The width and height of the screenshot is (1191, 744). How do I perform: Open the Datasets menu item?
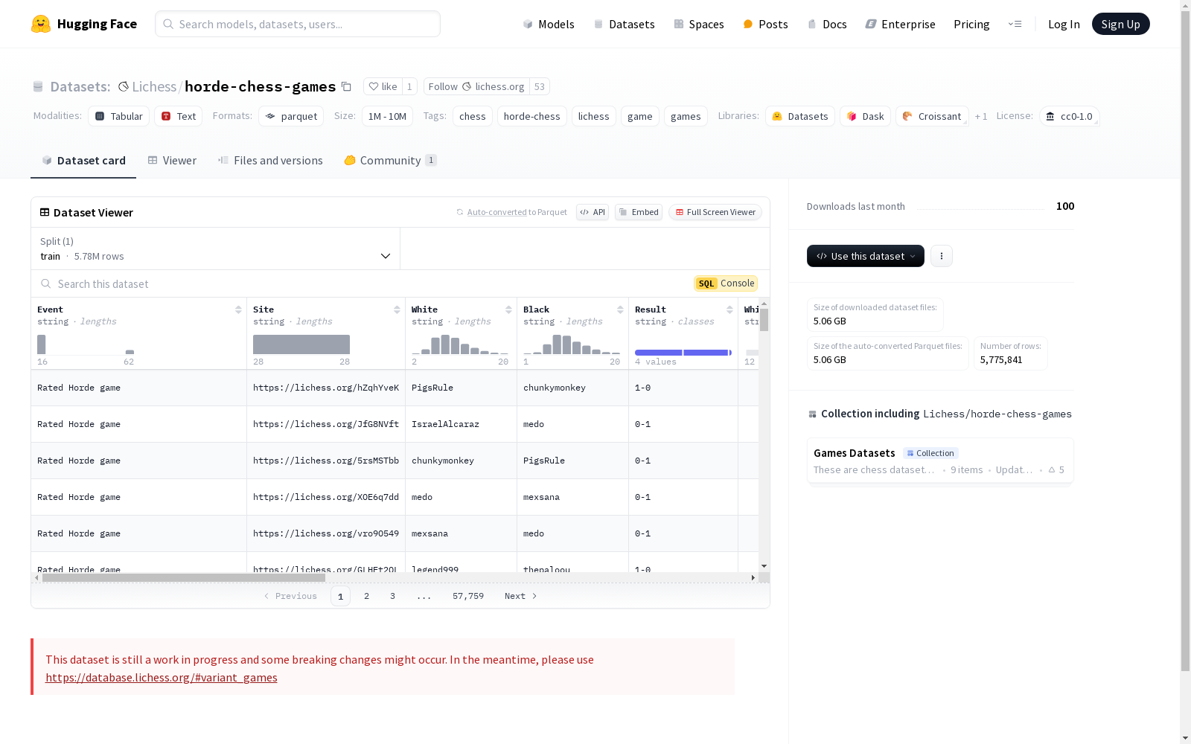624,24
